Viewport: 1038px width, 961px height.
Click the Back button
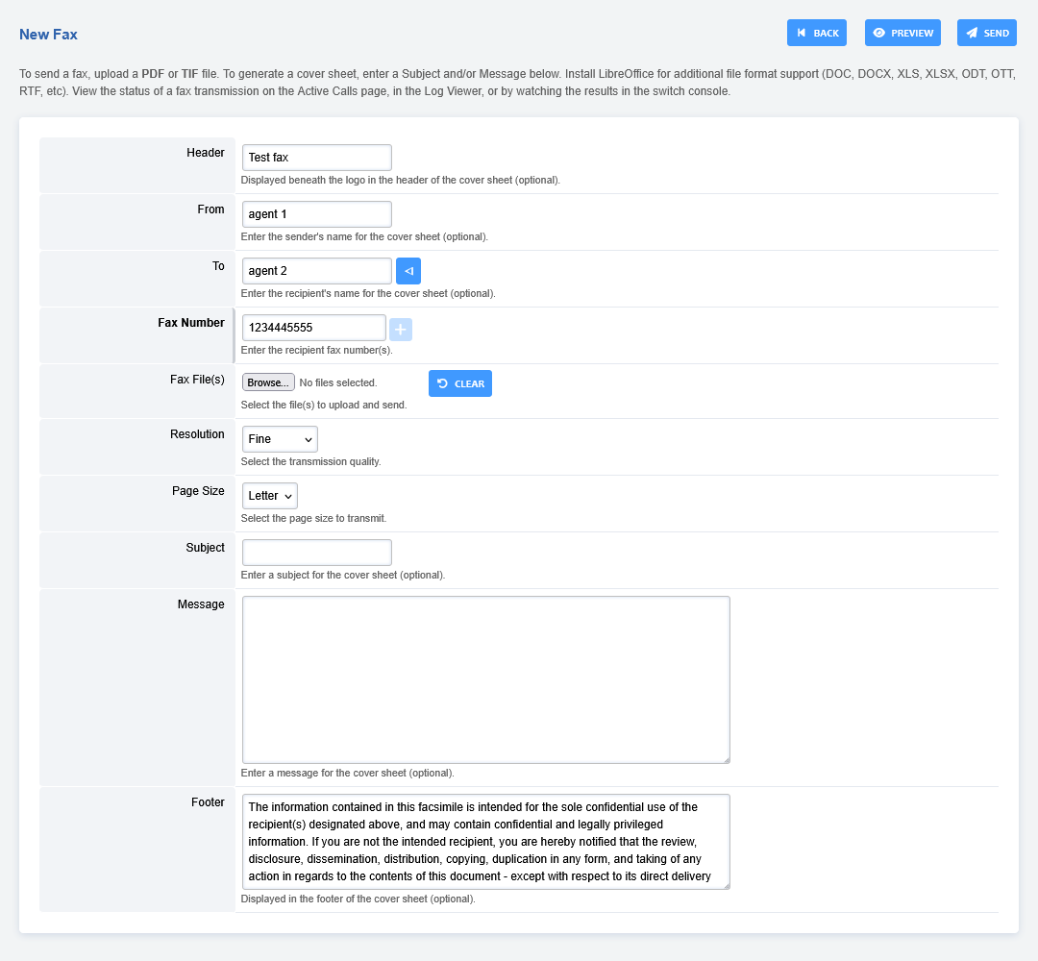(x=816, y=33)
